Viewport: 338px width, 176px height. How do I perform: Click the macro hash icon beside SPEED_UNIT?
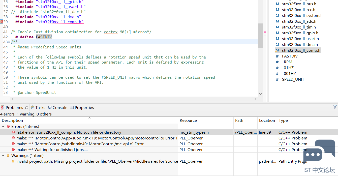[277, 79]
